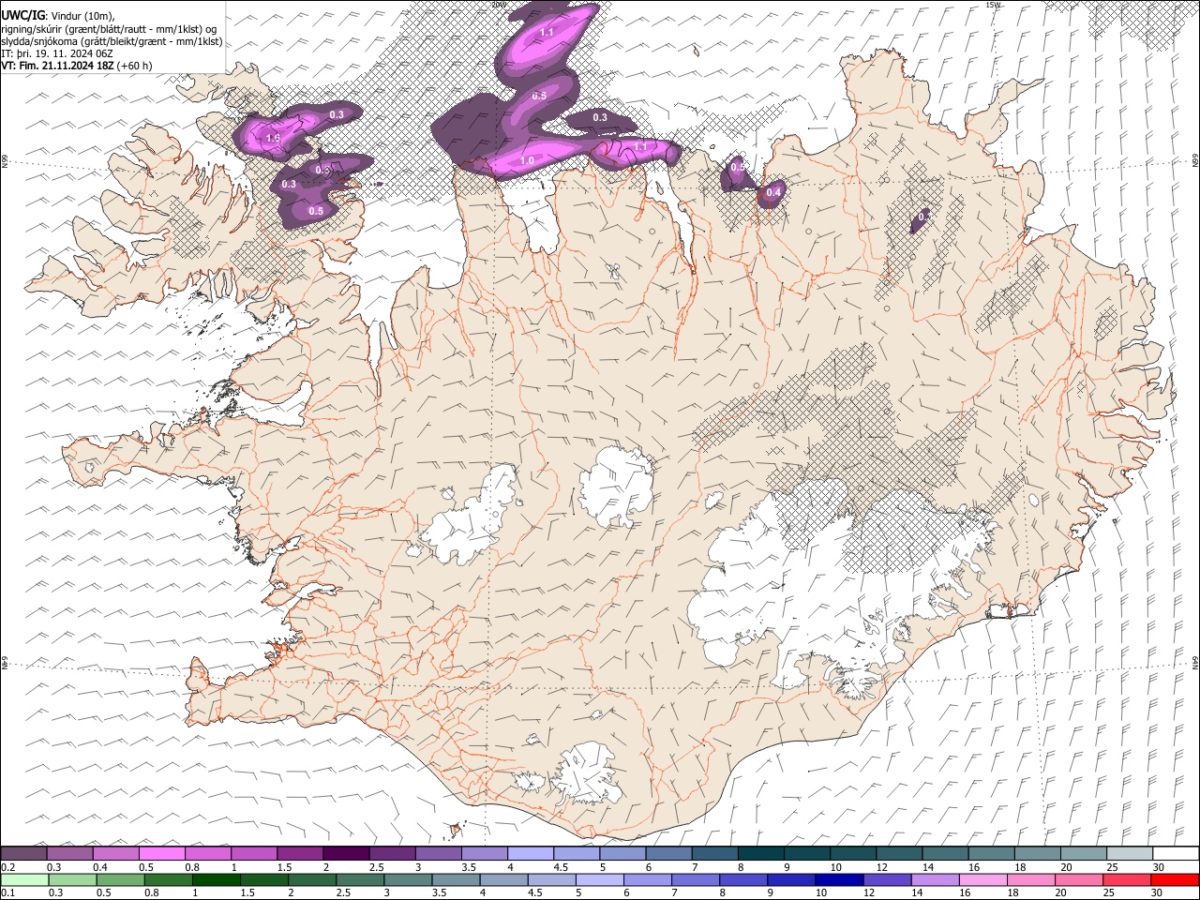Viewport: 1200px width, 900px height.
Task: Pick the snow legend swatch between 4 and 4.5
Action: pos(531,854)
